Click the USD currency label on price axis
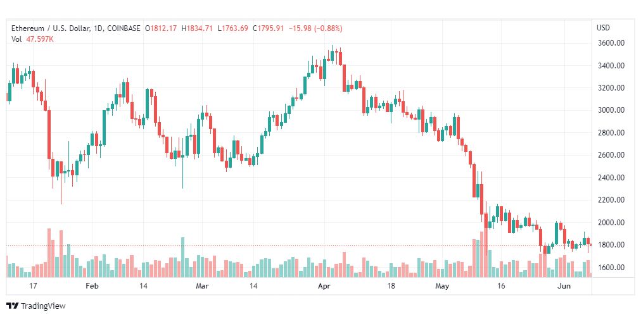Screen dimensions: 641x317 tap(603, 28)
